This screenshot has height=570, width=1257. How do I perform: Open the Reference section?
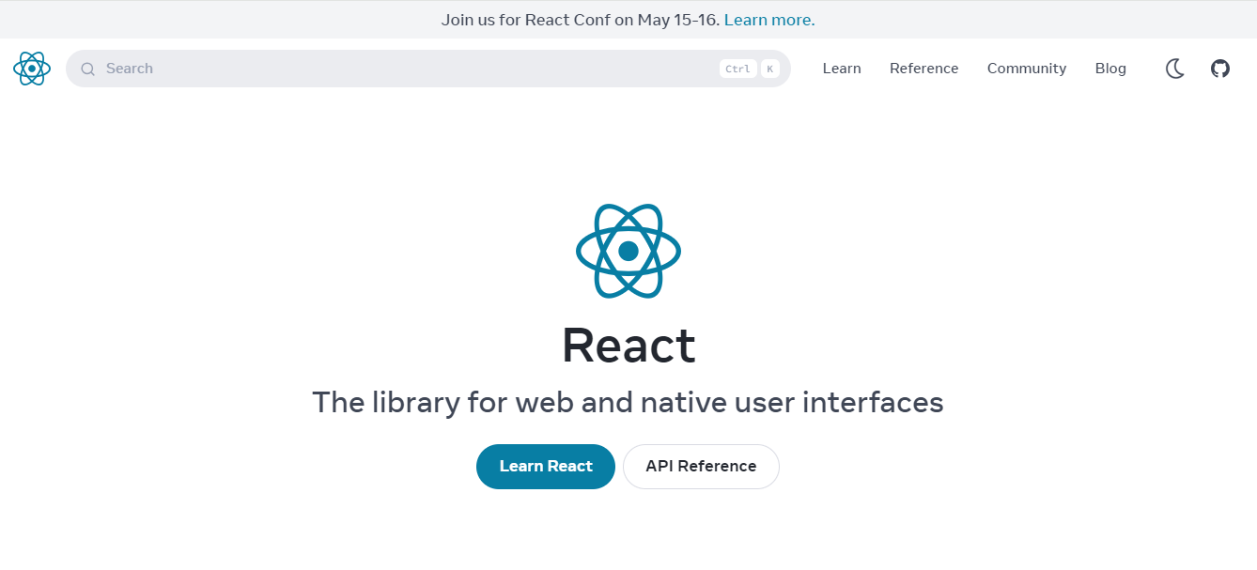tap(923, 68)
